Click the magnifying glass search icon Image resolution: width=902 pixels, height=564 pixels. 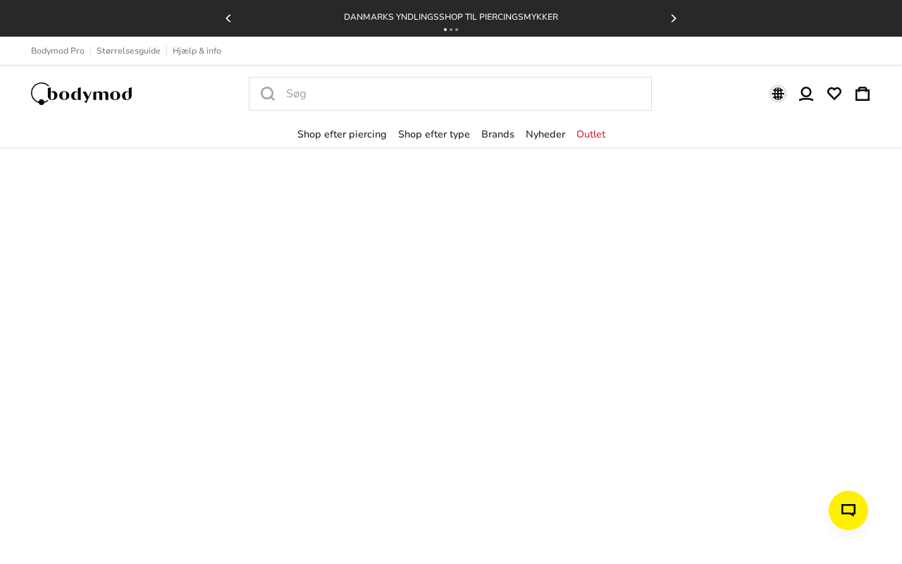[268, 94]
